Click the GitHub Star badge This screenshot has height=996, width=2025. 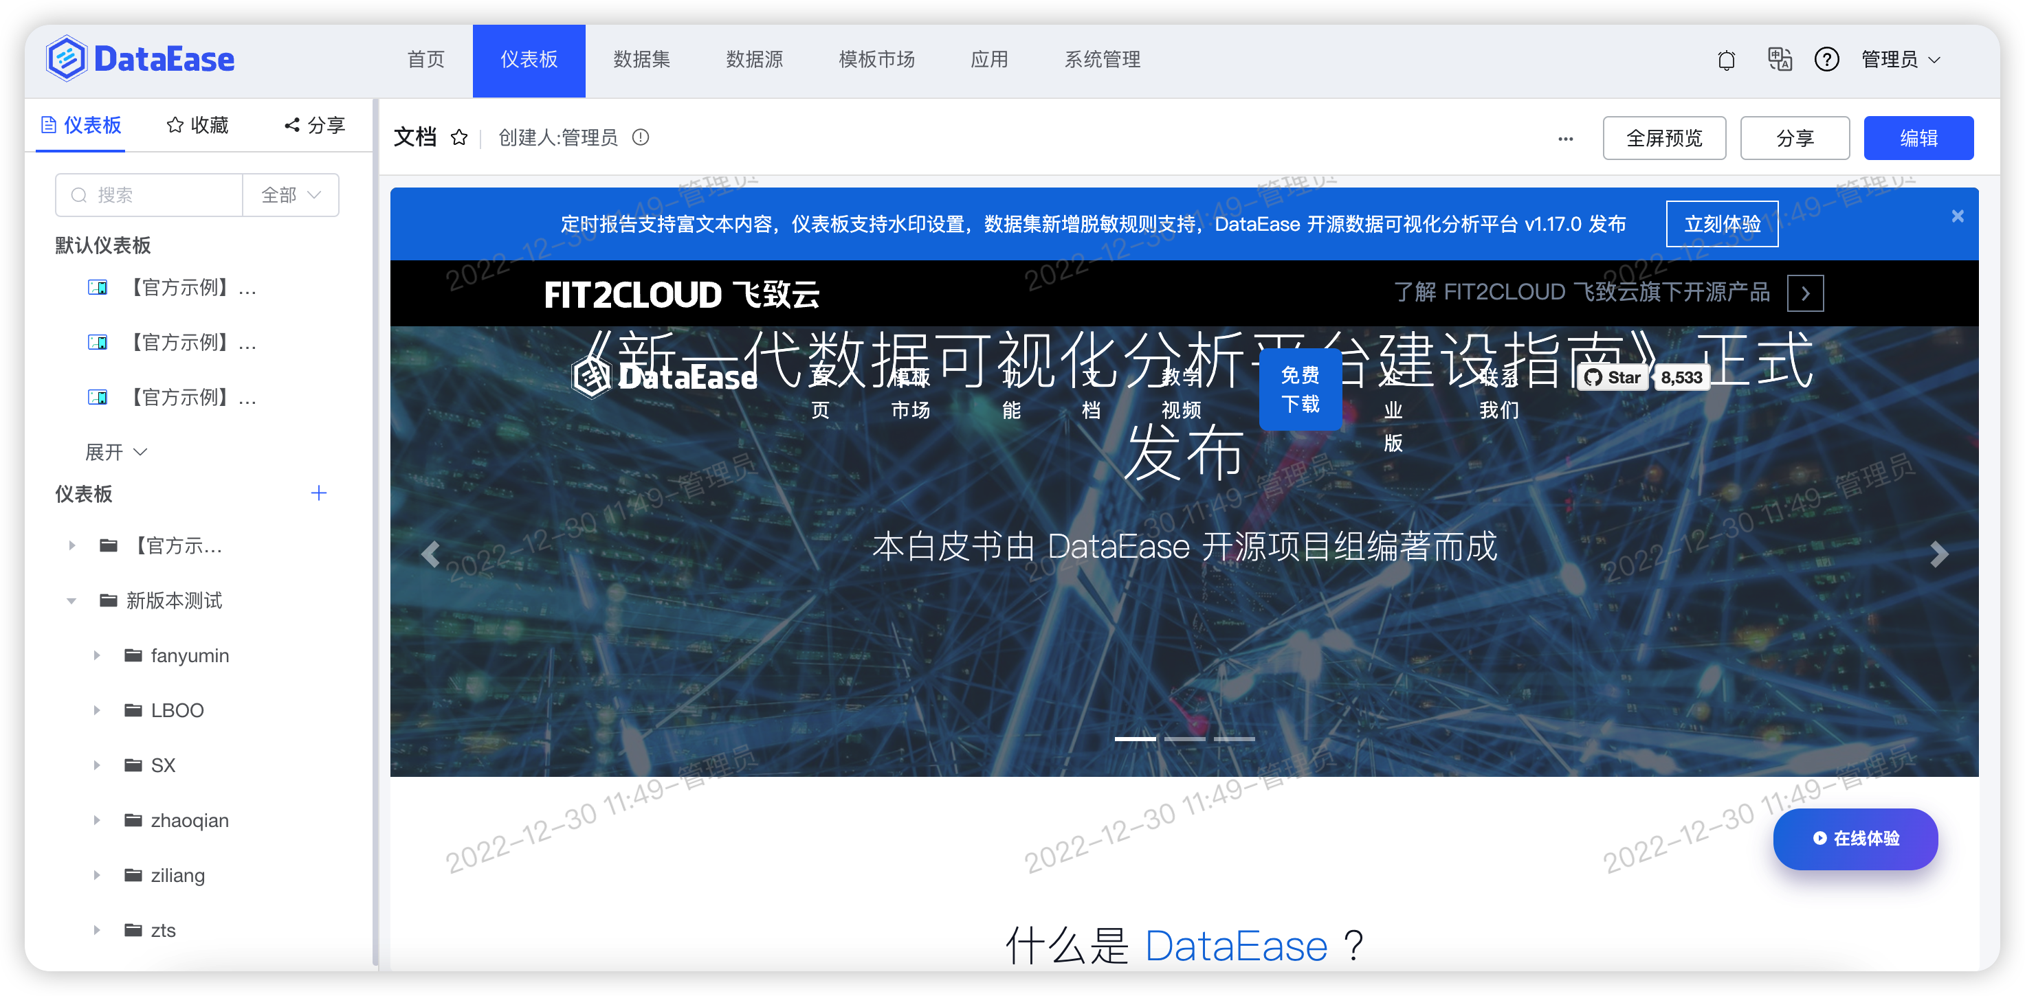(x=1614, y=378)
